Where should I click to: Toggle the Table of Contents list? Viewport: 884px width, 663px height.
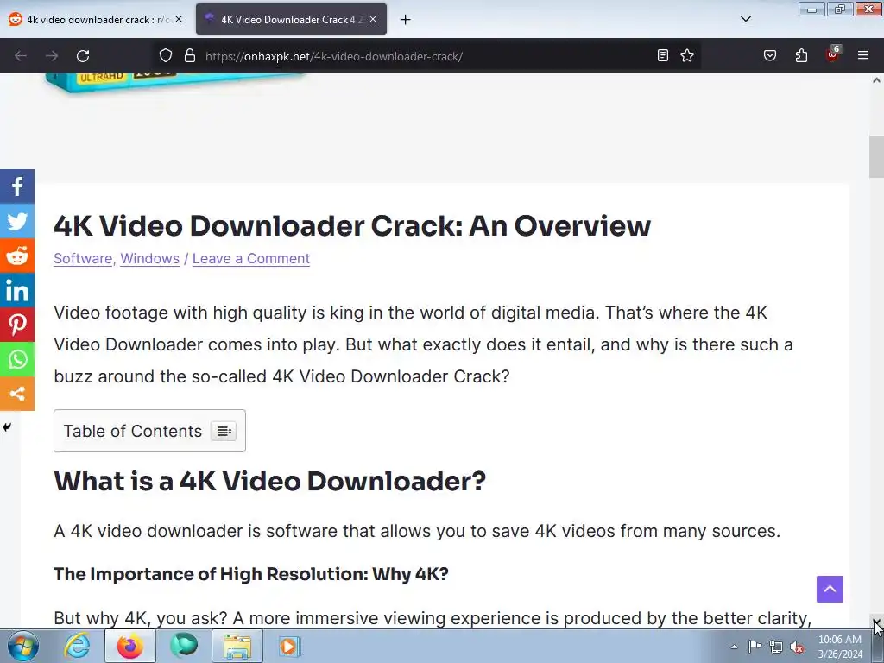(x=224, y=432)
